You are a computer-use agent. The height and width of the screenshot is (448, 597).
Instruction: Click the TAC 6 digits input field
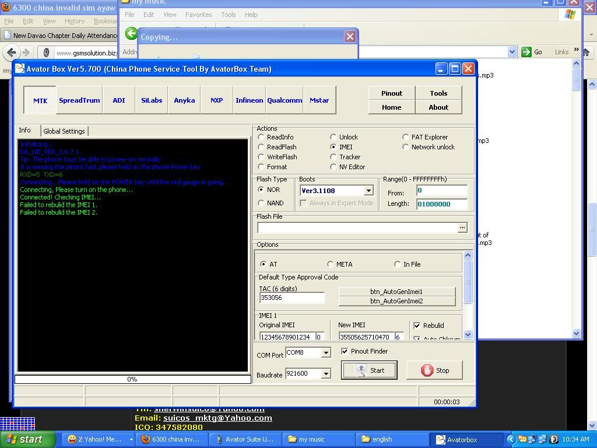292,297
